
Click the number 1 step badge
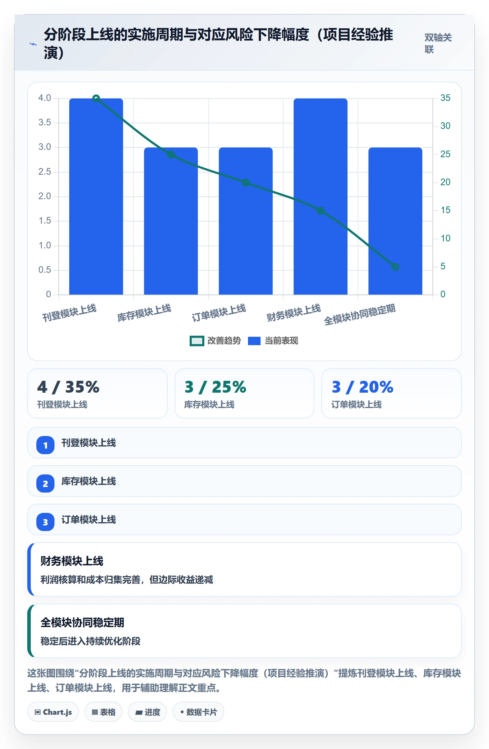45,445
